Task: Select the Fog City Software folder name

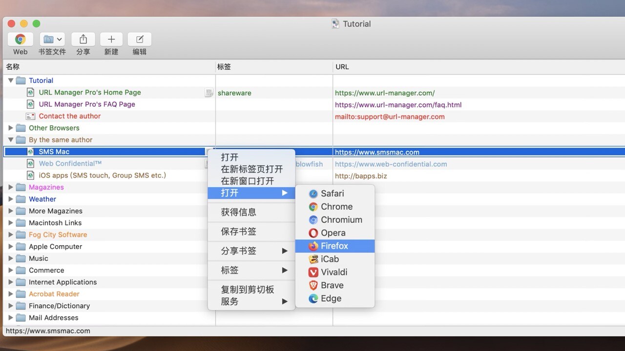Action: (58, 234)
